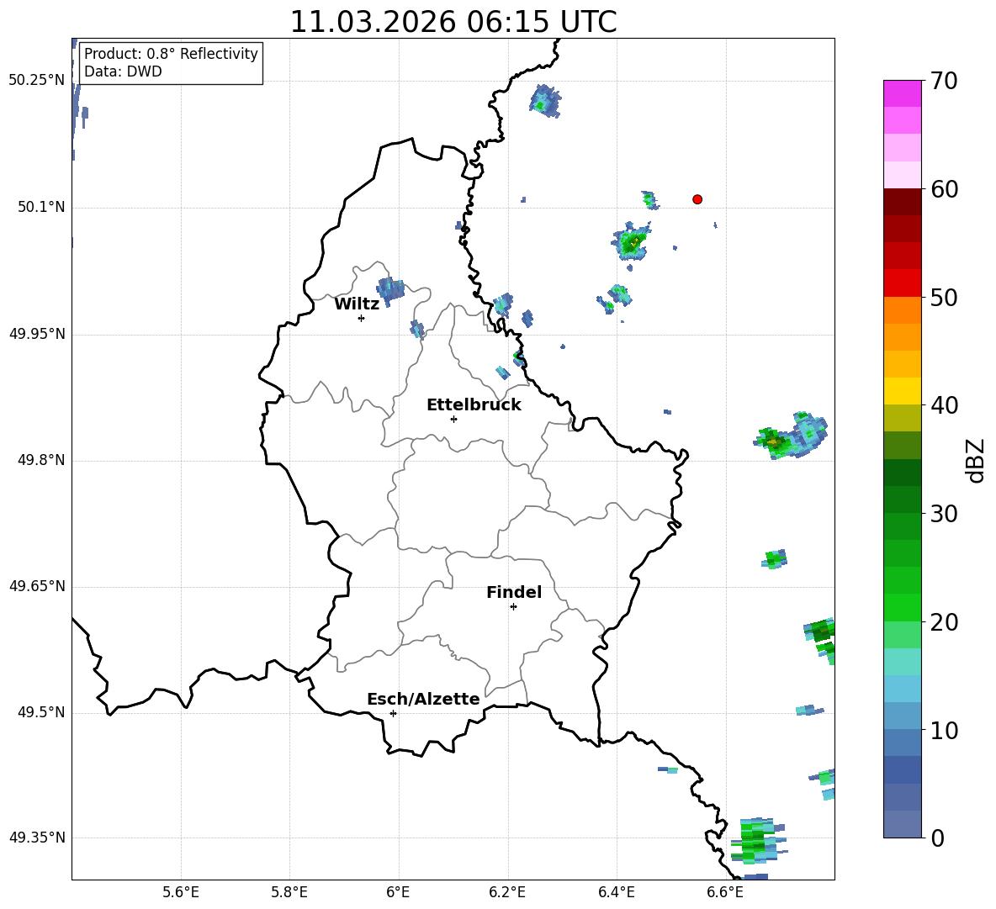Screen dimensions: 996x909
Task: Click the Wiltz station cross marker
Action: (362, 318)
